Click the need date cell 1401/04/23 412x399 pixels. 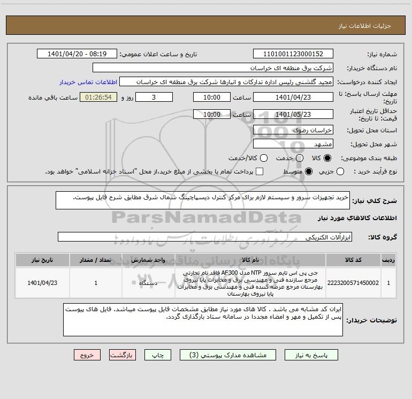coord(42,283)
